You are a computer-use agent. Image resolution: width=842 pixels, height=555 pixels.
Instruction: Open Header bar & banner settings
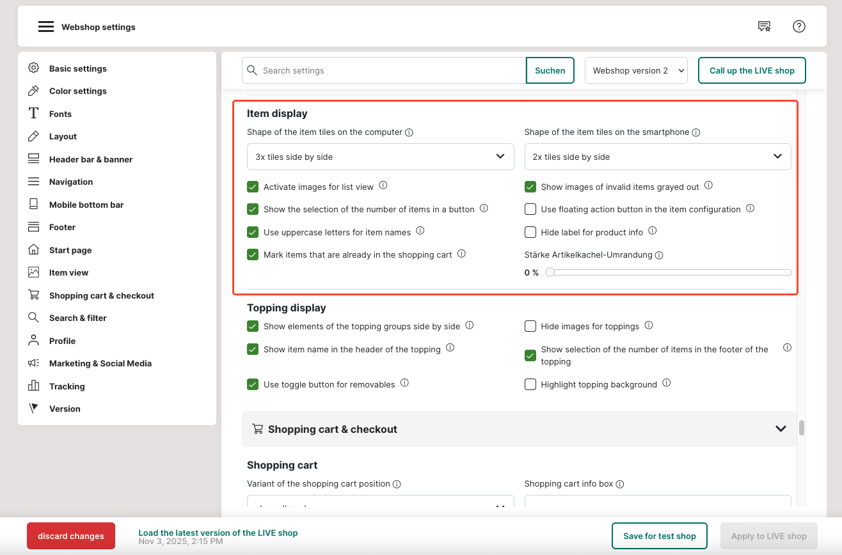(91, 159)
